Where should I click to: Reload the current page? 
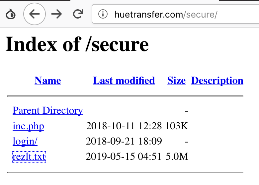pos(78,14)
